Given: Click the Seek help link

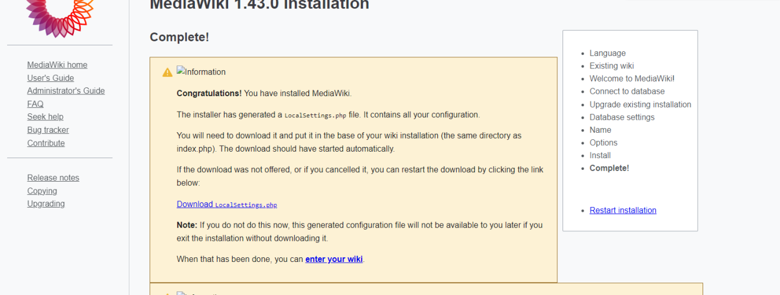Looking at the screenshot, I should (45, 117).
